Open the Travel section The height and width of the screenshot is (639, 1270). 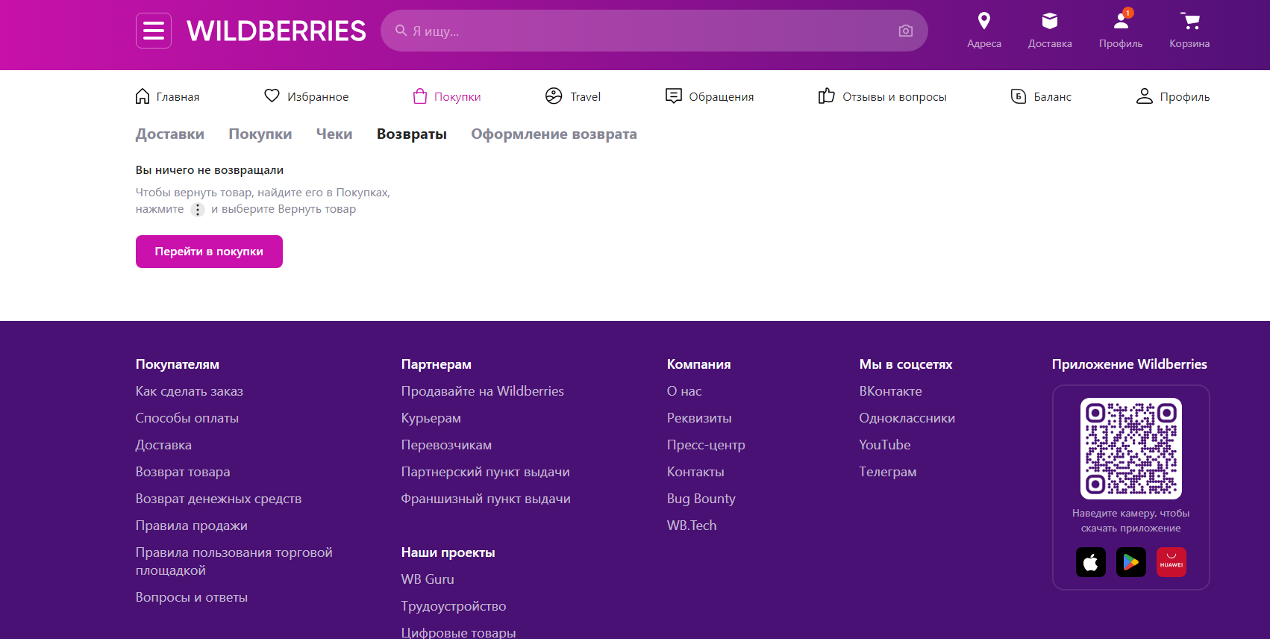point(573,96)
